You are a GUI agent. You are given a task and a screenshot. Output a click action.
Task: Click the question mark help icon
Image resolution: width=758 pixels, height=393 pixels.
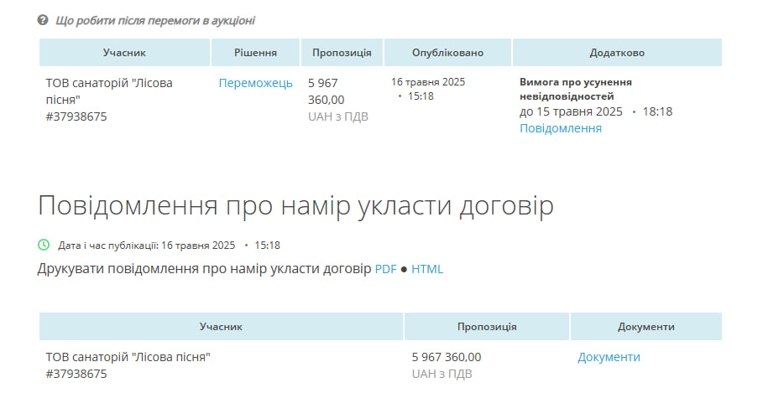click(x=44, y=20)
